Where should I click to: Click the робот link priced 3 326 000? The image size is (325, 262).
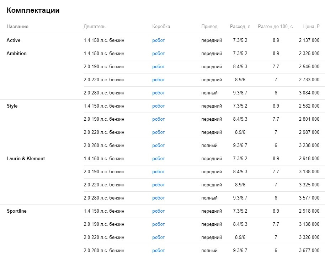[158, 238]
